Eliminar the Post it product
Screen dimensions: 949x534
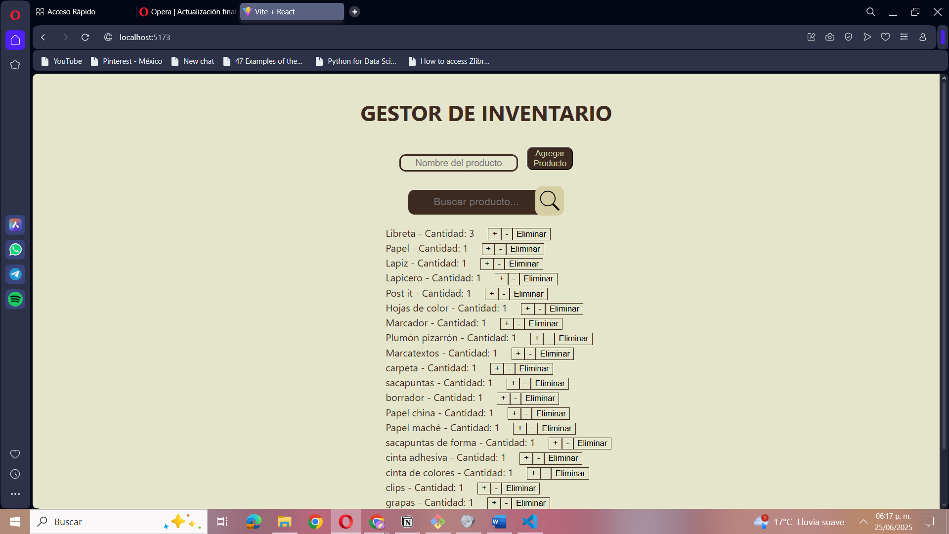528,294
